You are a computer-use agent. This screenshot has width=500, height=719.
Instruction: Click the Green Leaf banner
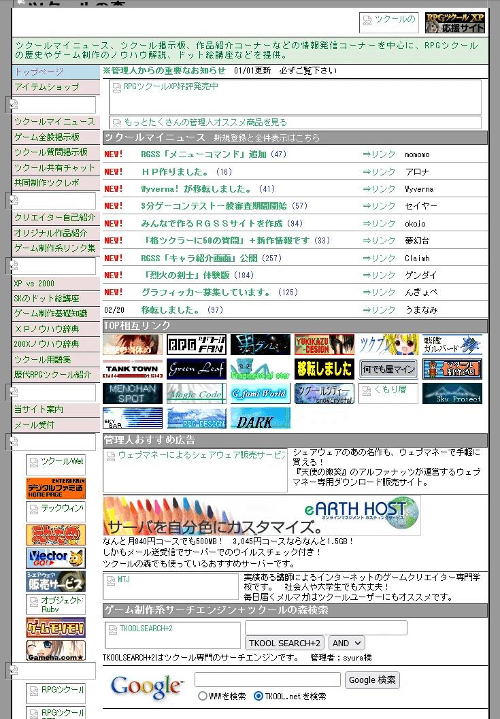click(x=197, y=369)
